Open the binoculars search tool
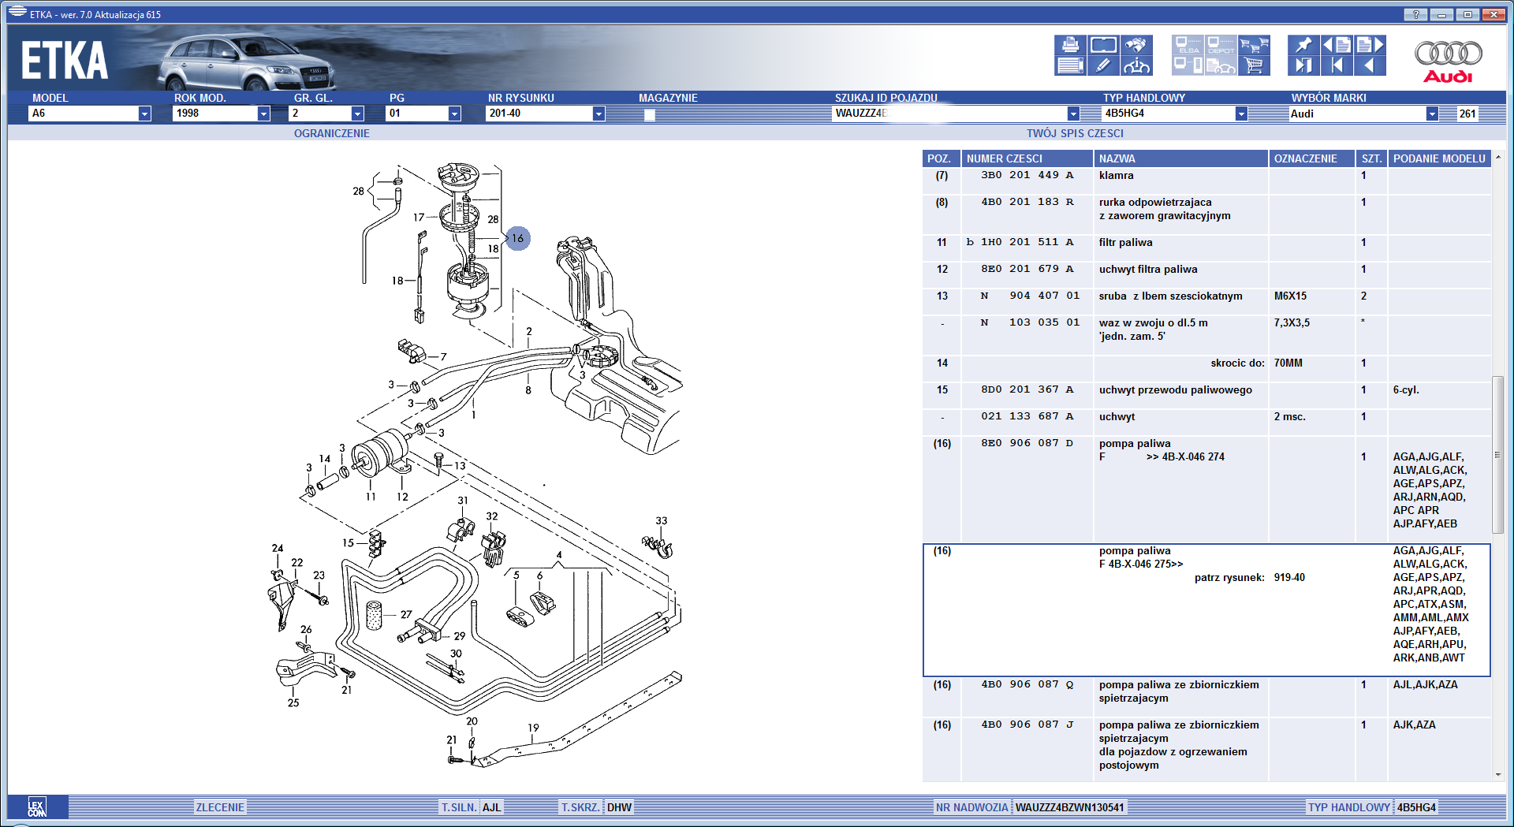 pyautogui.click(x=1136, y=45)
